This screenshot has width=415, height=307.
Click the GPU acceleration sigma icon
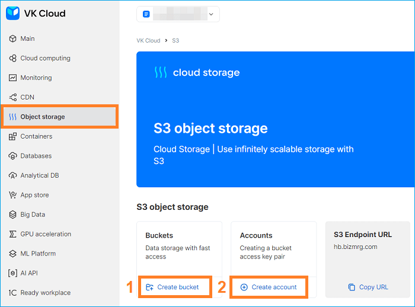click(x=12, y=234)
